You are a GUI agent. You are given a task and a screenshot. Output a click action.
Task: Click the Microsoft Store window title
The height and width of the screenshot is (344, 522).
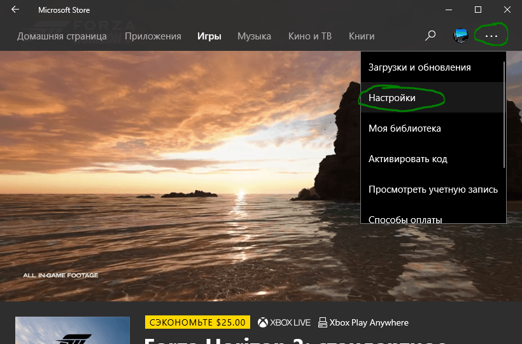click(x=64, y=10)
